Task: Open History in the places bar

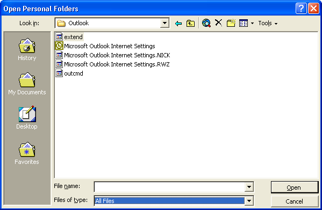Action: click(x=27, y=49)
